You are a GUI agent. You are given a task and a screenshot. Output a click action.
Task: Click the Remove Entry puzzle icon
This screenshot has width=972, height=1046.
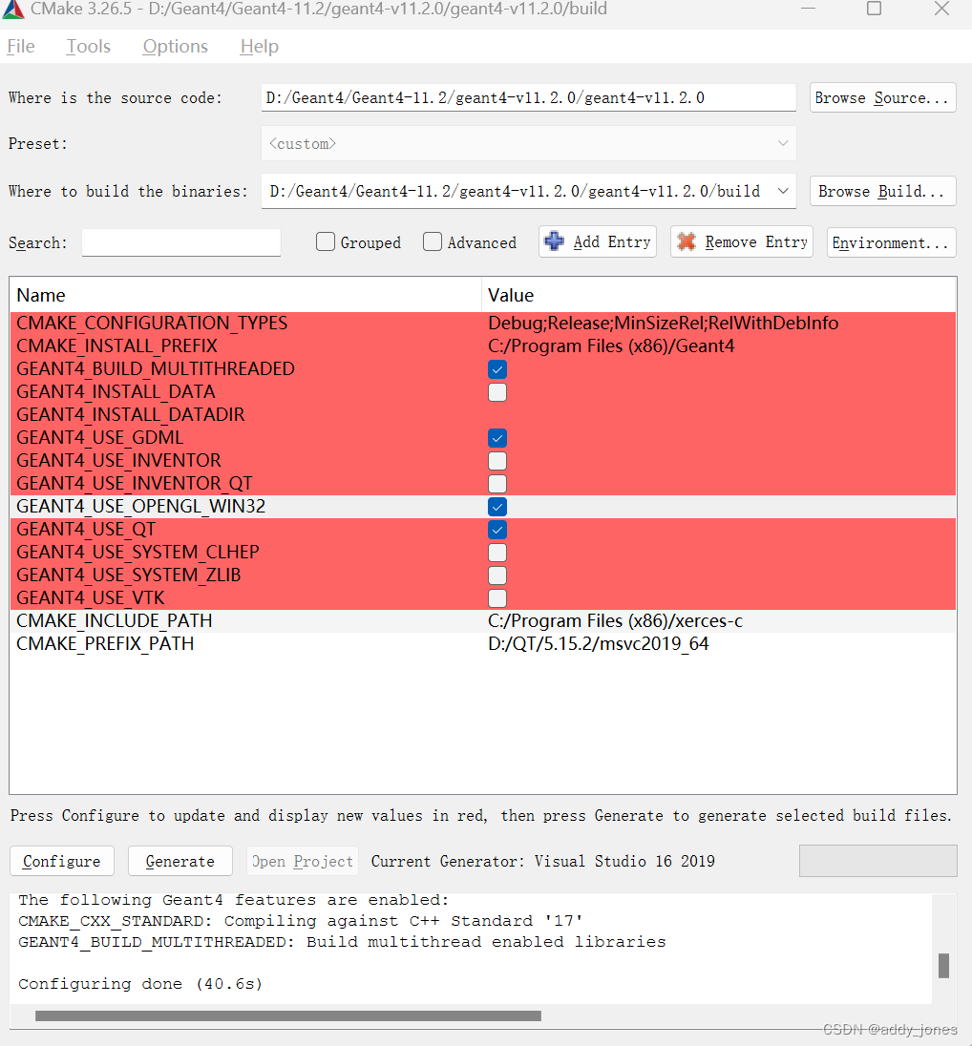[686, 241]
